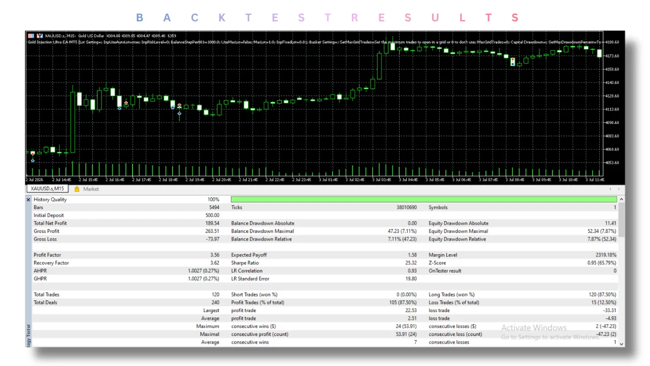Image resolution: width=650 pixels, height=366 pixels.
Task: Click the Profit Trades value '105 (87.50%)'
Action: point(403,302)
